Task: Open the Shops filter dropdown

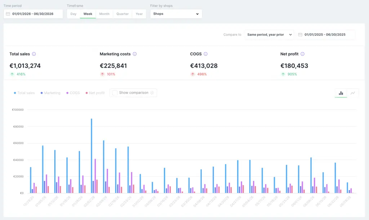Action: coord(176,14)
